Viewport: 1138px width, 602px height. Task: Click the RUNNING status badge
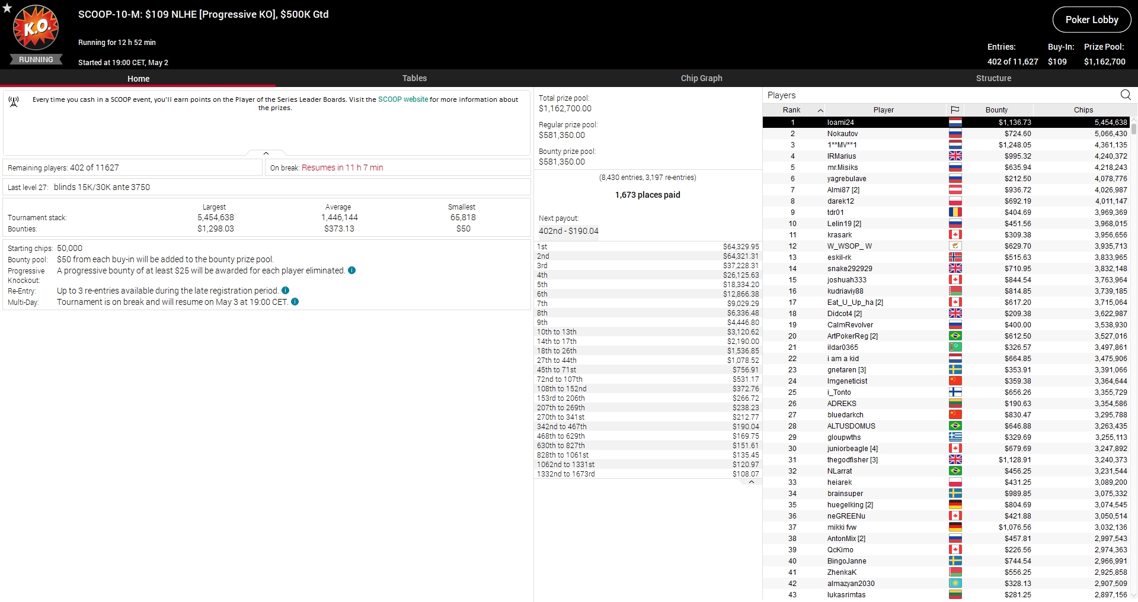tap(36, 59)
